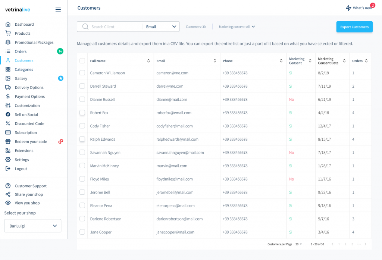The height and width of the screenshot is (260, 382).
Task: Click the View you shop eye icon
Action: click(8, 203)
